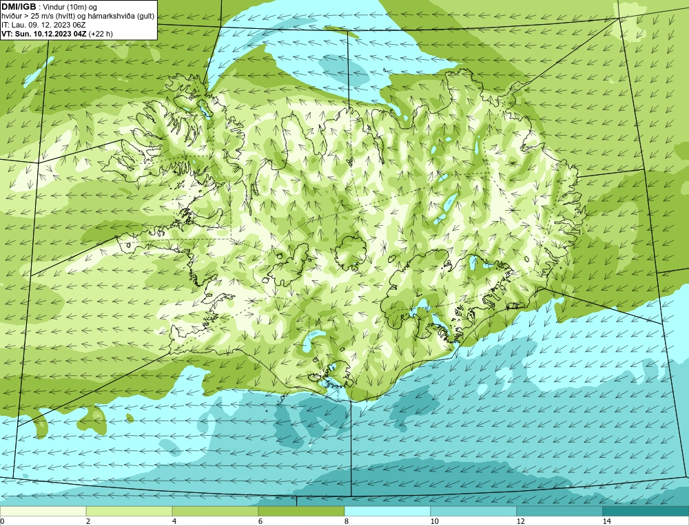The image size is (689, 526).
Task: Select the 4–6 green legend swatch
Action: coord(215,511)
